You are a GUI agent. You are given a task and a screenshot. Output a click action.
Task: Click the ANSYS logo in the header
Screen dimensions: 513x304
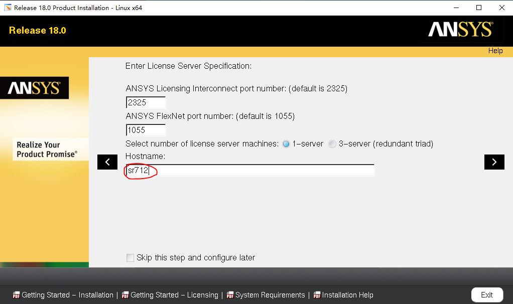[460, 30]
